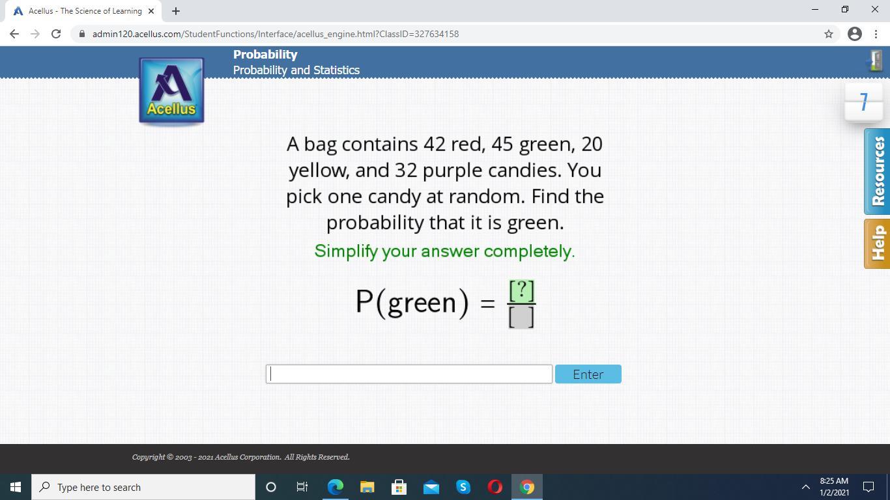Screen dimensions: 890x500
Task: View site info via the padlock icon
Action: (x=81, y=34)
